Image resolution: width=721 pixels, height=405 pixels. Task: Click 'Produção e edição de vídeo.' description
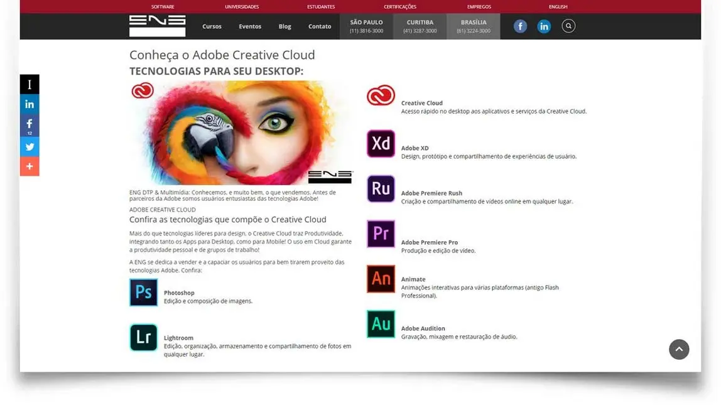[x=438, y=251]
